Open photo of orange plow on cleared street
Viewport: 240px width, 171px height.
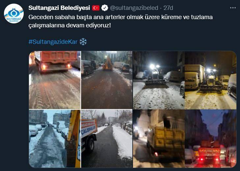pos(107,80)
